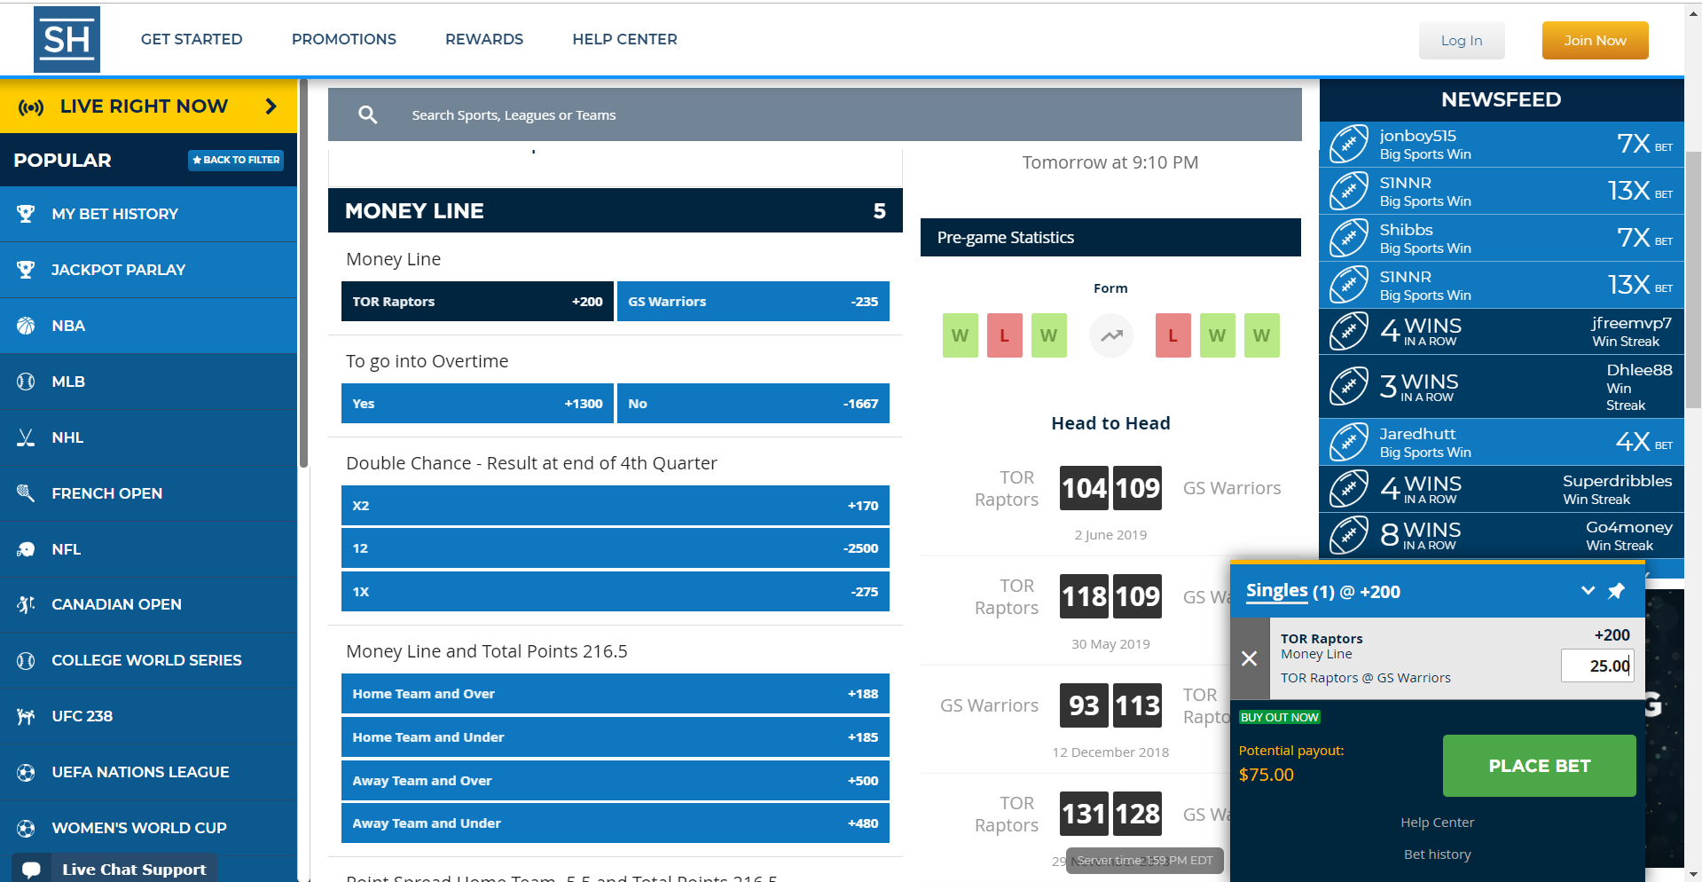
Task: Click the NBA basketball icon
Action: click(26, 326)
